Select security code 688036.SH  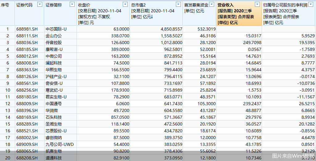tap(27, 43)
